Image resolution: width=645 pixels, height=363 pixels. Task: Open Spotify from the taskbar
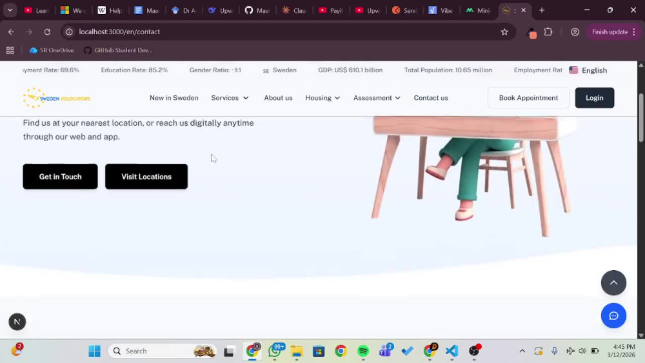(362, 351)
